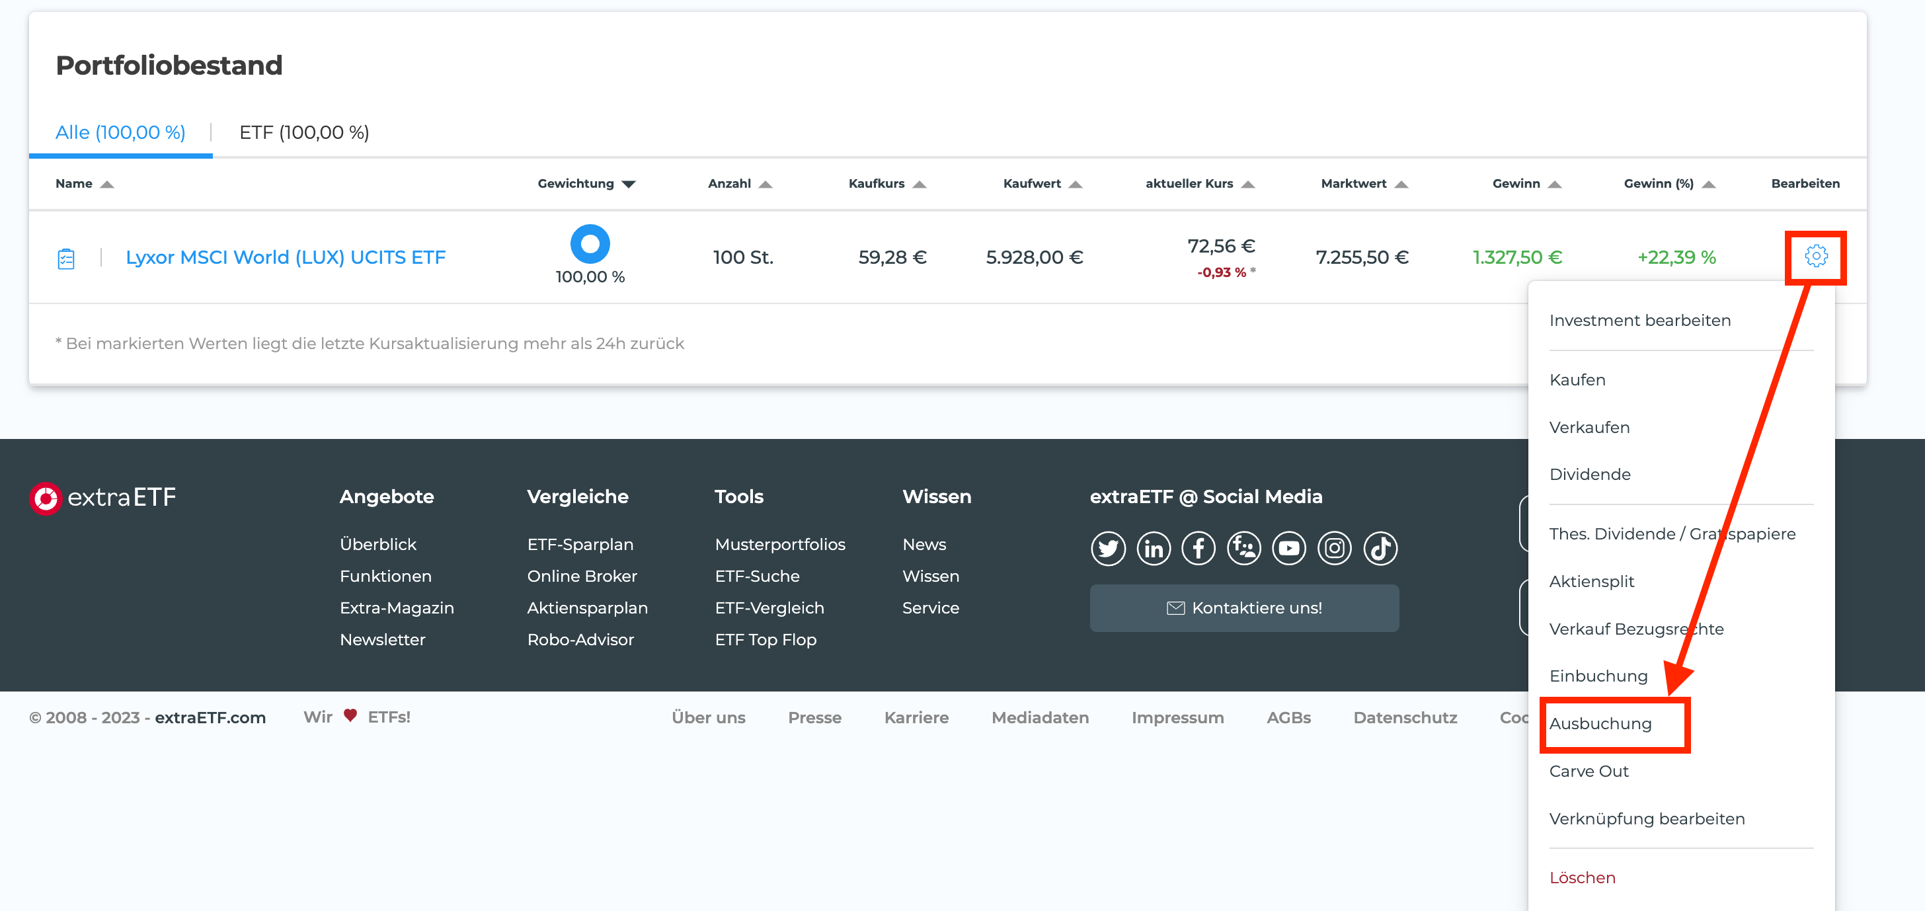Select Ausbuchung menu entry
The image size is (1925, 911).
point(1600,724)
